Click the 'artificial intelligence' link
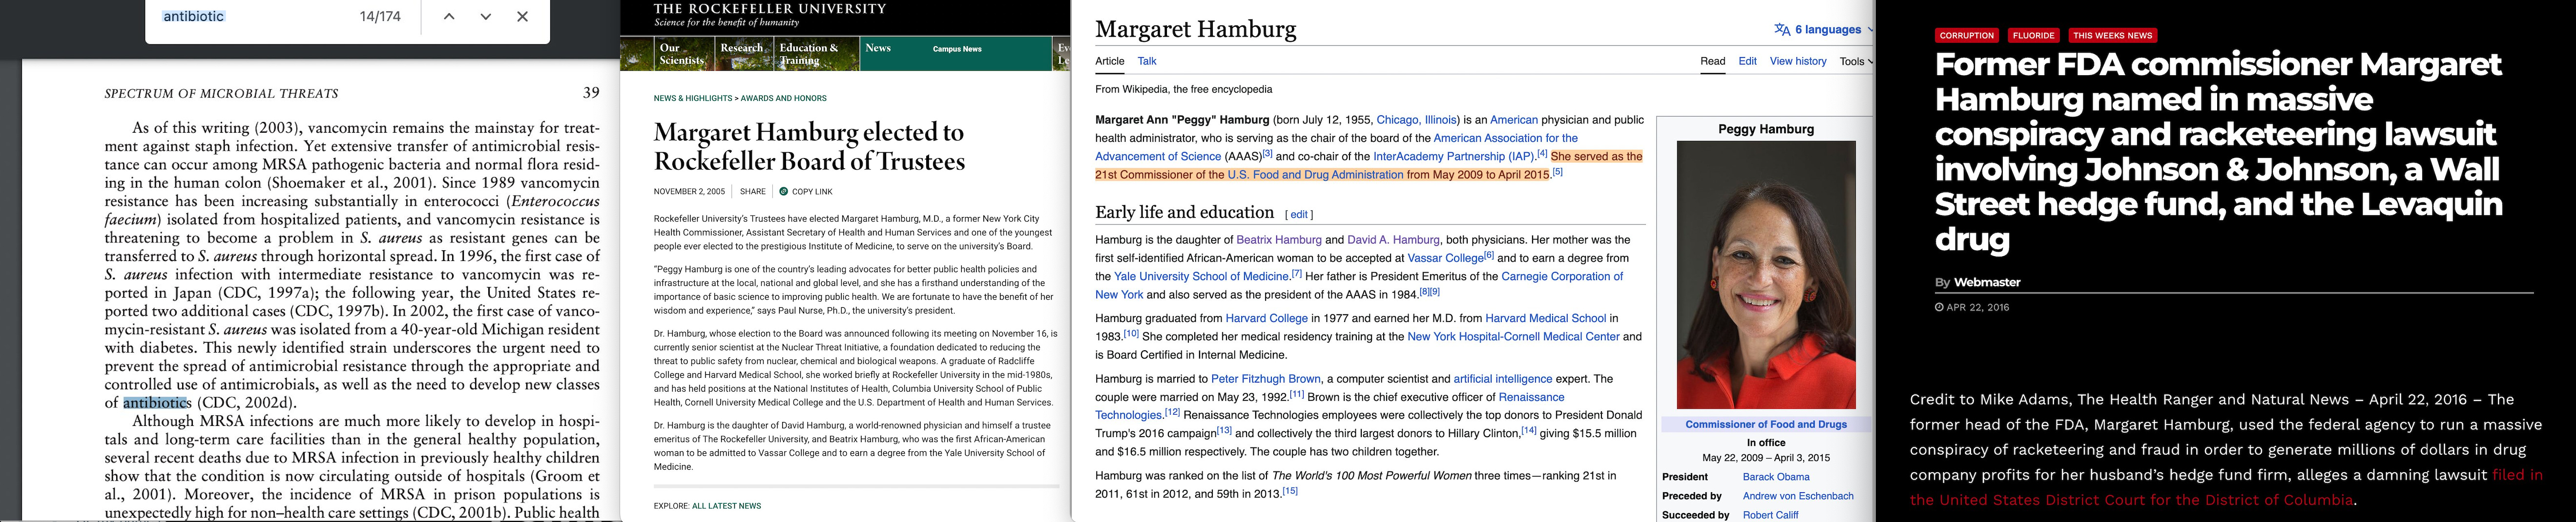 click(1502, 379)
